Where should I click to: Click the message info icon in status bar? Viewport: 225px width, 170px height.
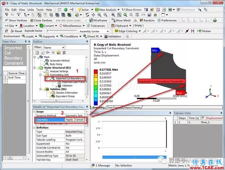point(93,165)
